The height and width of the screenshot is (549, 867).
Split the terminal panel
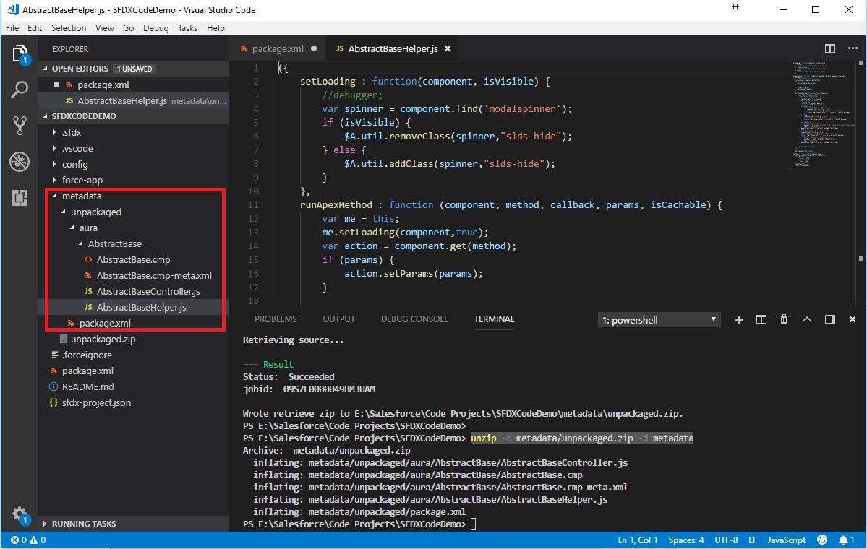[x=761, y=320]
